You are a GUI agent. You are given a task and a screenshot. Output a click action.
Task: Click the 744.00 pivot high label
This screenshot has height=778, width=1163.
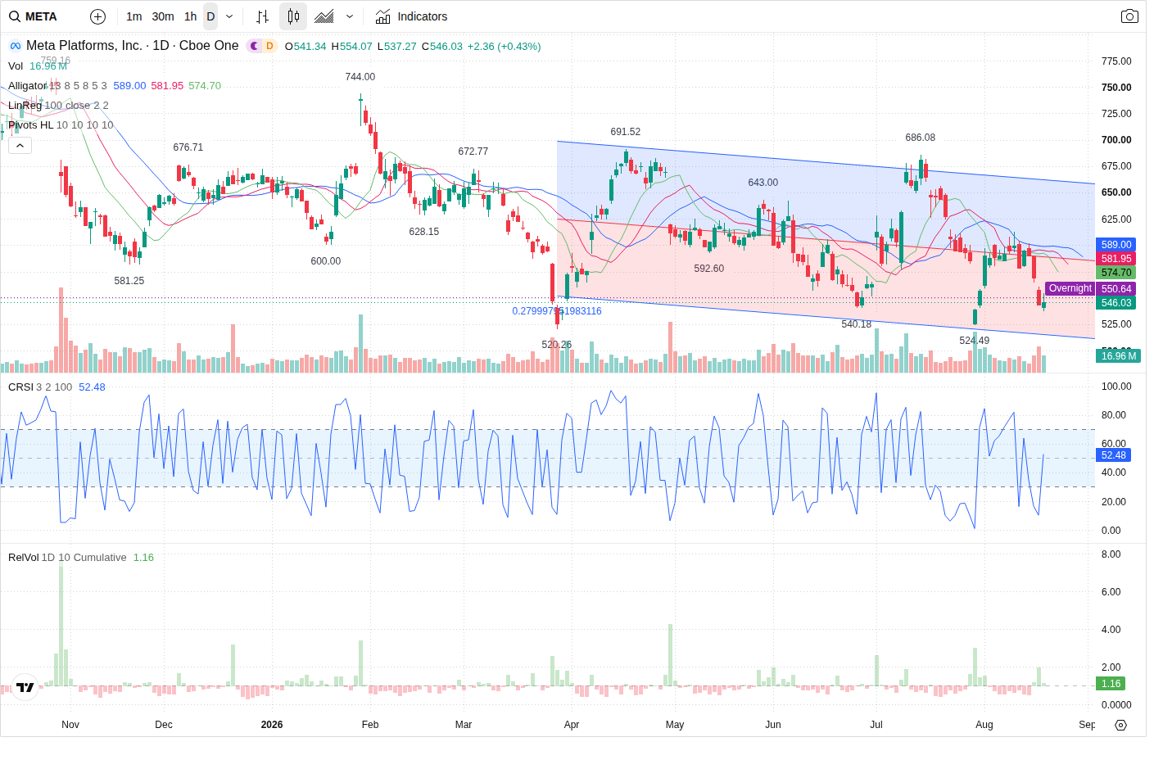pyautogui.click(x=360, y=77)
